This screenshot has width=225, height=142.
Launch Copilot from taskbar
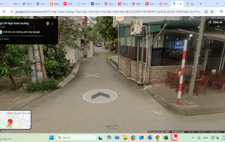tap(109, 137)
